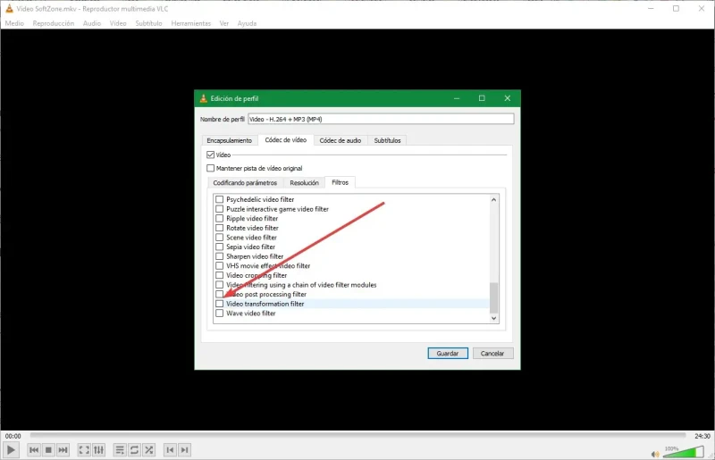Save profile with Guardar button

(x=448, y=354)
